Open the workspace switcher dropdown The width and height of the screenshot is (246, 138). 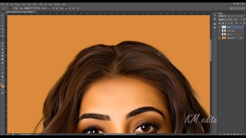[x=238, y=8]
